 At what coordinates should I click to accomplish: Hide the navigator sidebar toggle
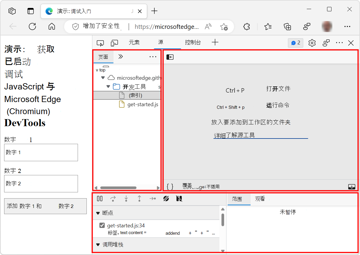tap(170, 57)
